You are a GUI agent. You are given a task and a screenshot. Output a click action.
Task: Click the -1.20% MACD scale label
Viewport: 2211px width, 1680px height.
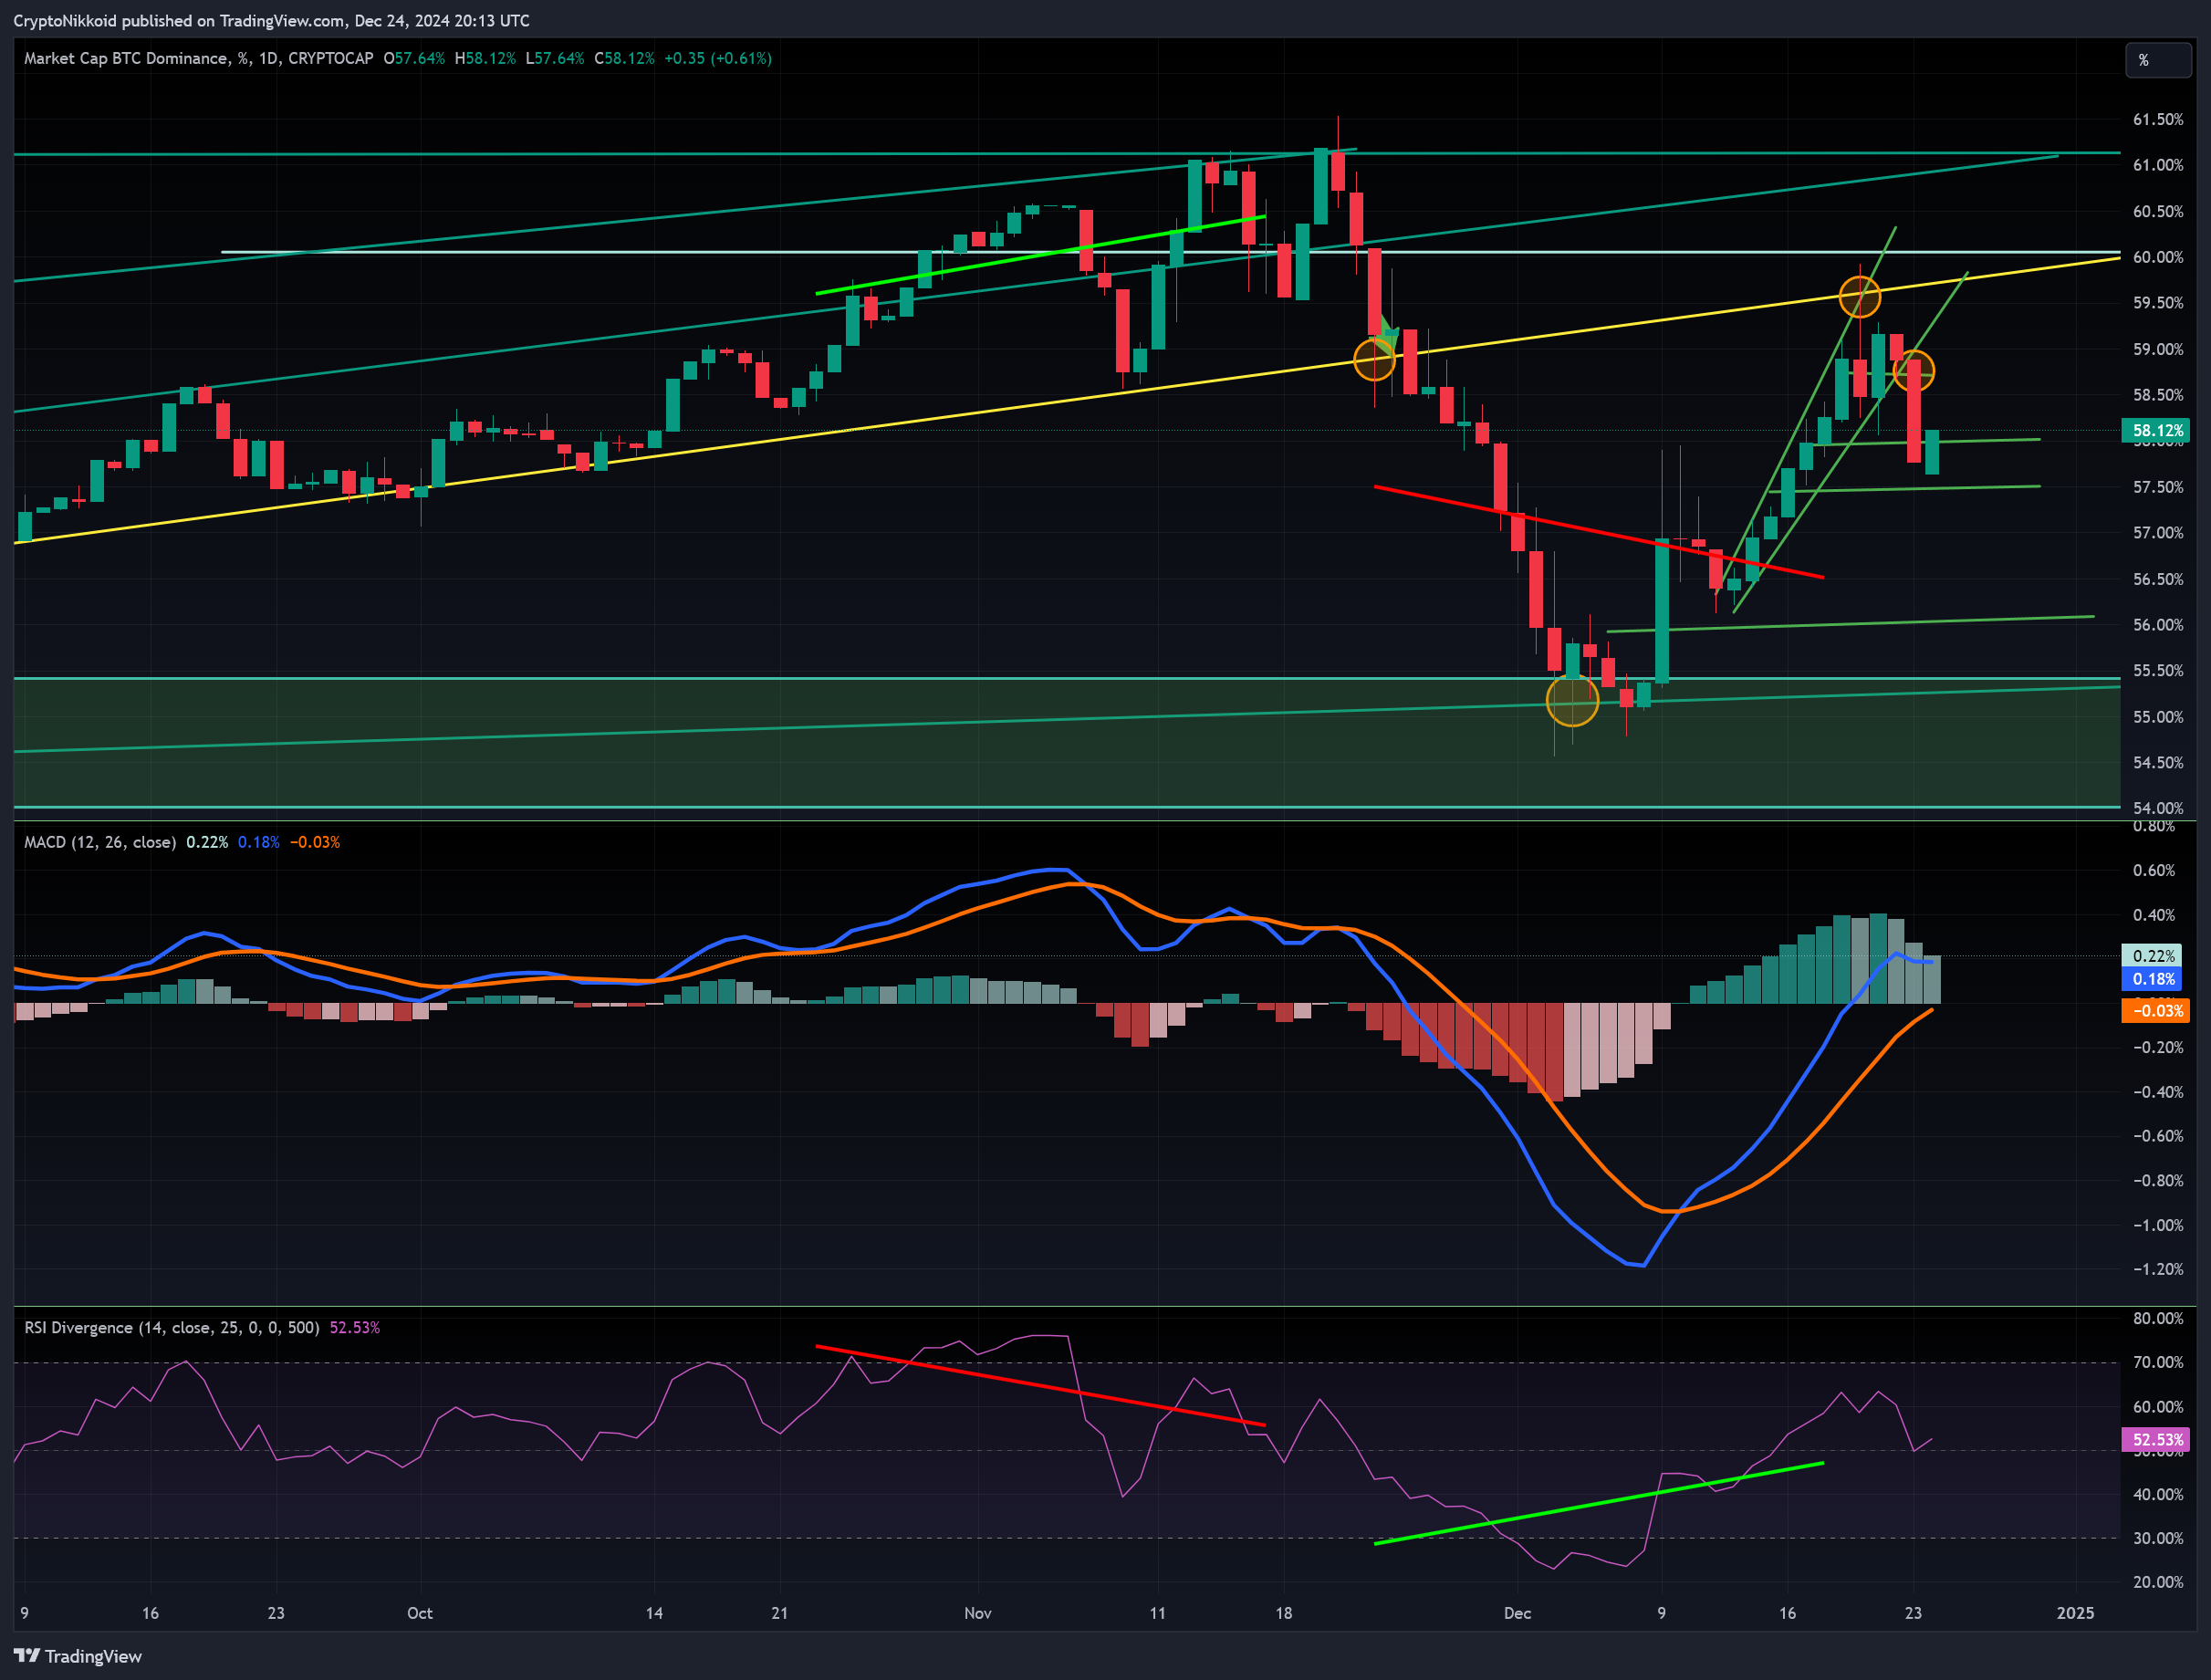[2158, 1269]
